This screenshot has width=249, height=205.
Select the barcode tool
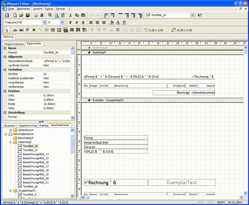tap(78, 30)
